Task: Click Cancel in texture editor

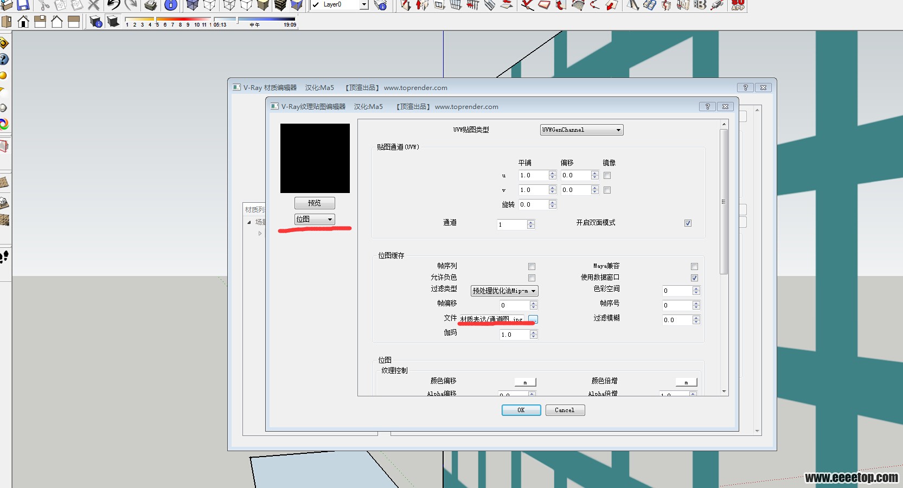Action: point(565,410)
